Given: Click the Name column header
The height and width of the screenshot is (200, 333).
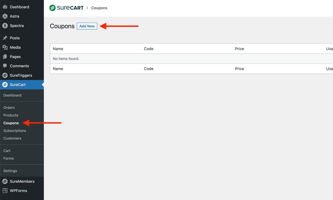Looking at the screenshot, I should [58, 49].
